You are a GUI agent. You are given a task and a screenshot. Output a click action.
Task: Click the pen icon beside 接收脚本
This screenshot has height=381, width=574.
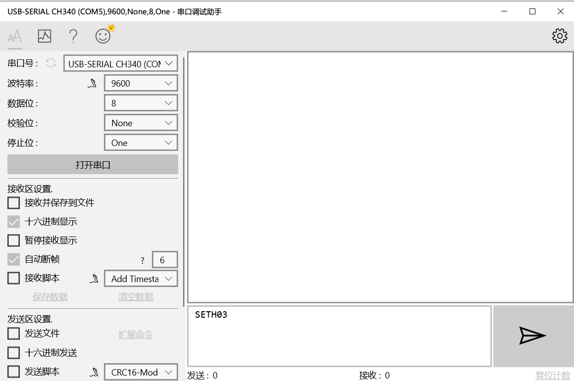pos(94,279)
